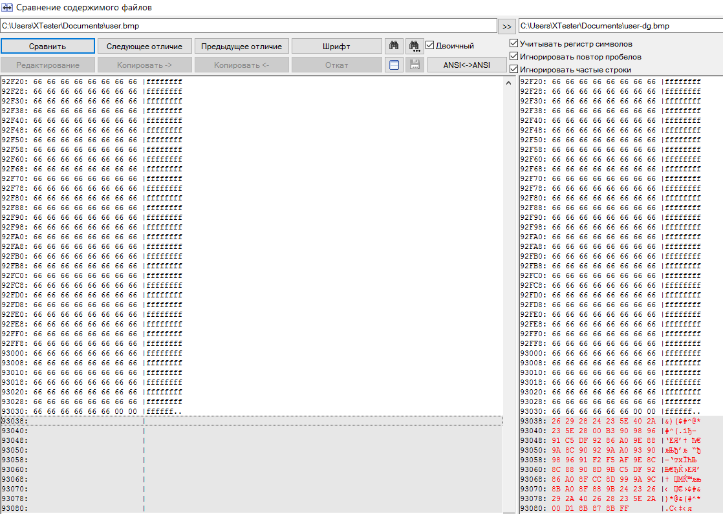Click the window title bar app icon

[8, 7]
